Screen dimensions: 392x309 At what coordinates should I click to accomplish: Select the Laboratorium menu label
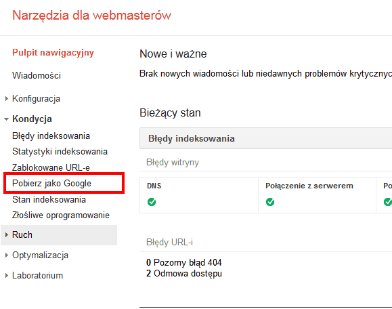coord(37,276)
